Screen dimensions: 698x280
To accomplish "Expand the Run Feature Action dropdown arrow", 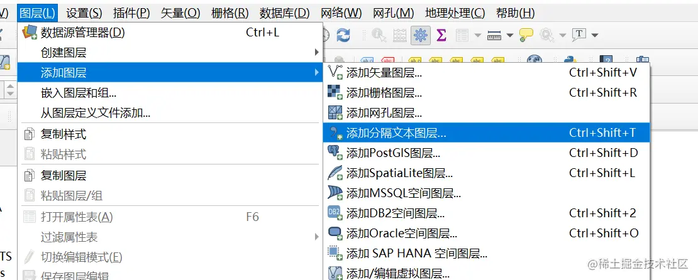I will click(x=563, y=35).
